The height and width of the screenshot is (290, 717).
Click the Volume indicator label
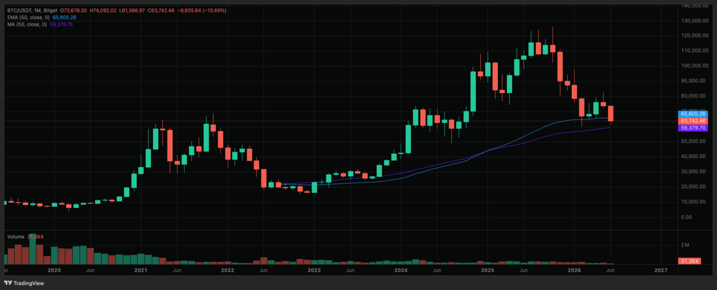pyautogui.click(x=16, y=237)
